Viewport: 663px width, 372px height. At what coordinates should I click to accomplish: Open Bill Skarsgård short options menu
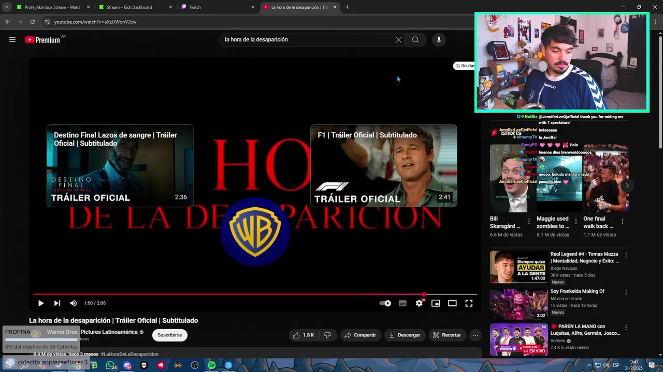tap(529, 221)
